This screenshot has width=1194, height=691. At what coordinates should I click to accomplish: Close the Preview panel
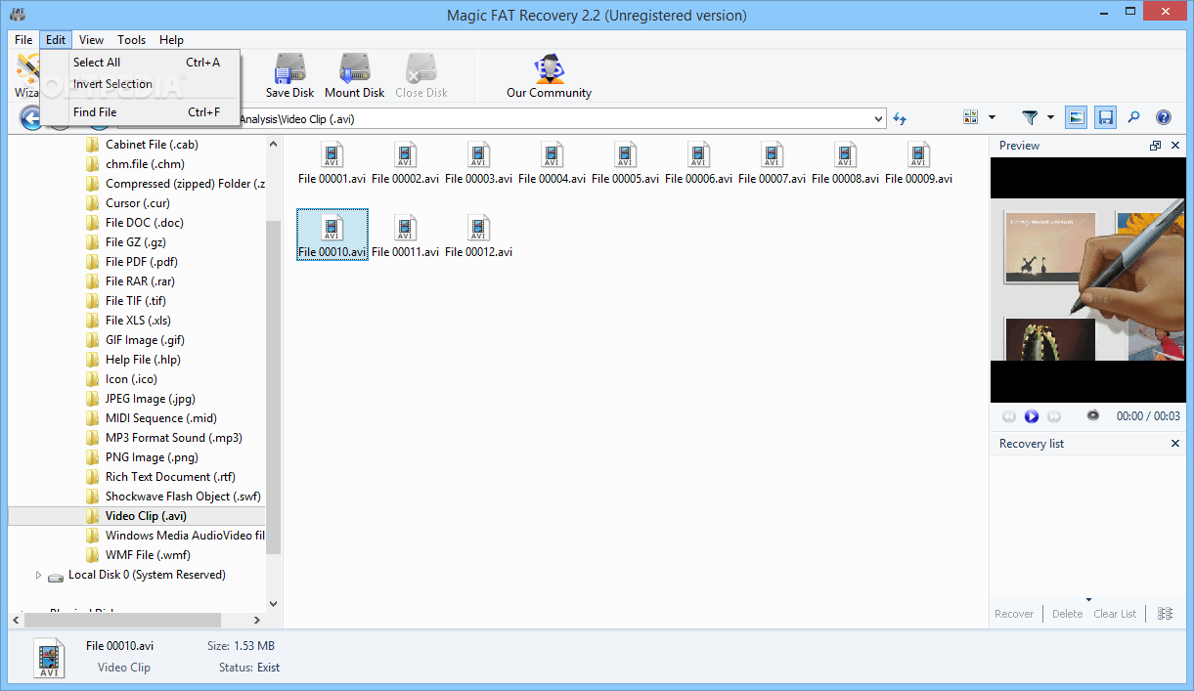click(1175, 146)
